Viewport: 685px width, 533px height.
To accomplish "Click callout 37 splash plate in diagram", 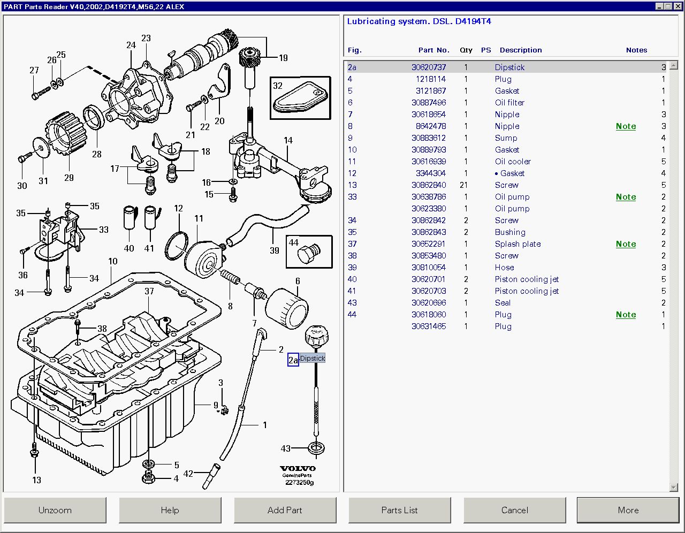I will coord(149,292).
